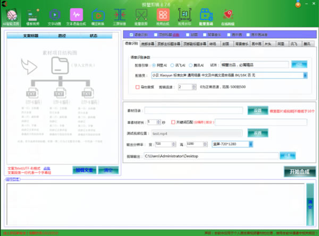
Task: Click the 在线商城 icon
Action: point(227,15)
